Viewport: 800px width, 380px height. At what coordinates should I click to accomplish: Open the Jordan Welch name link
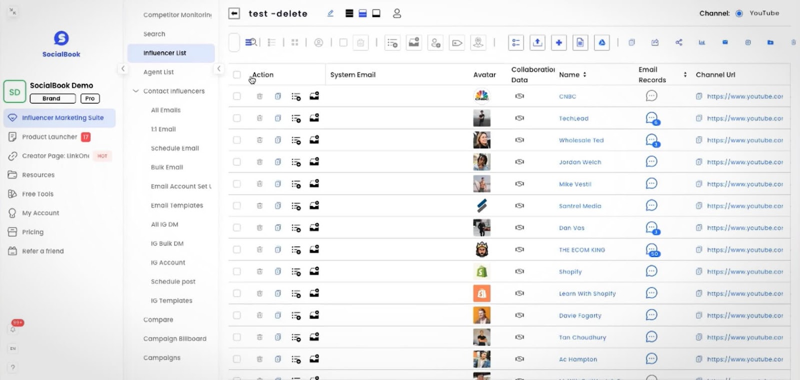[580, 162]
